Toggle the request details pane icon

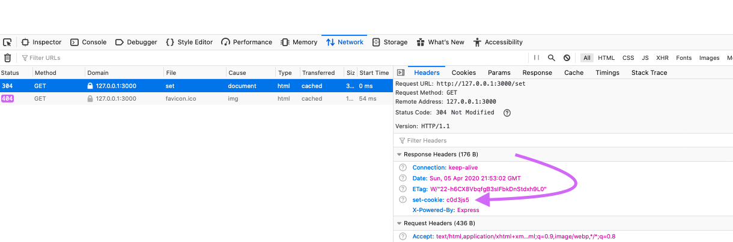pyautogui.click(x=401, y=72)
